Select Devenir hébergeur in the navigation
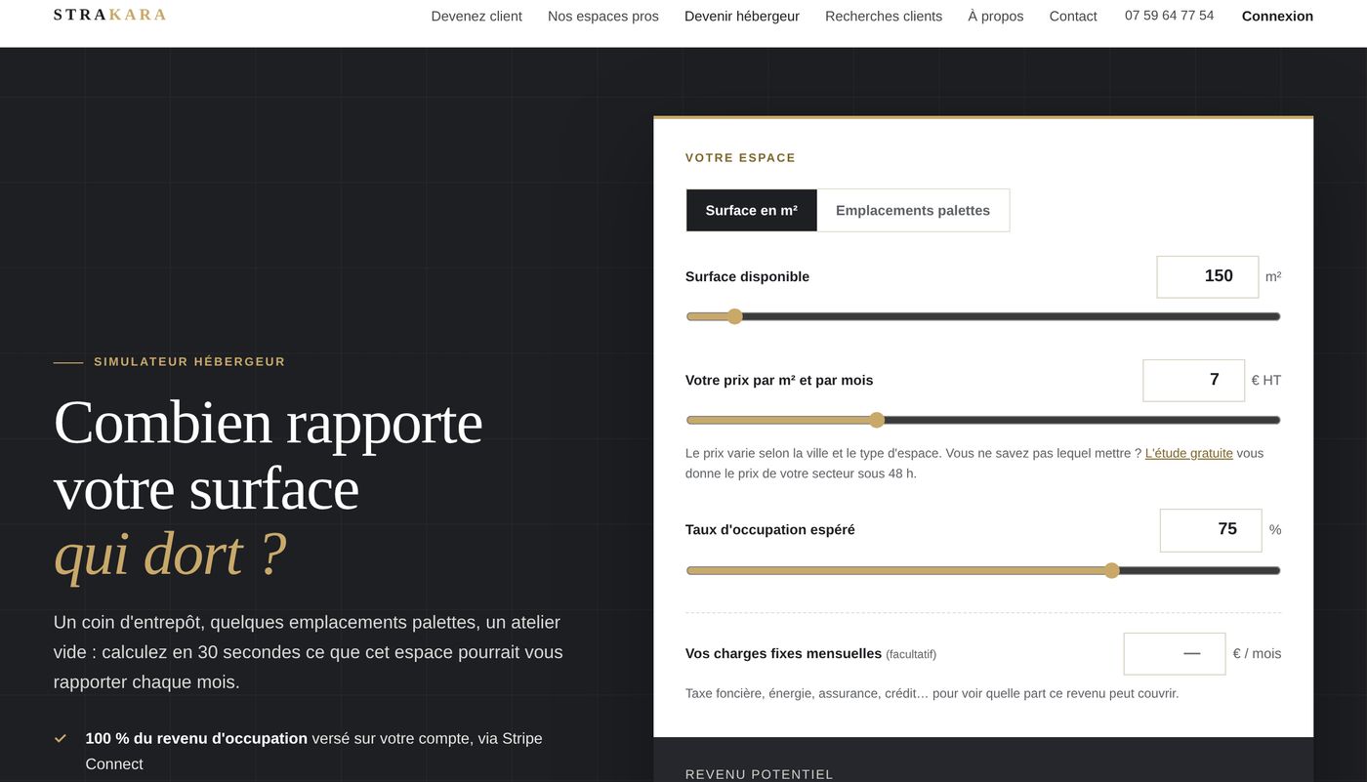The width and height of the screenshot is (1367, 782). coord(742,16)
